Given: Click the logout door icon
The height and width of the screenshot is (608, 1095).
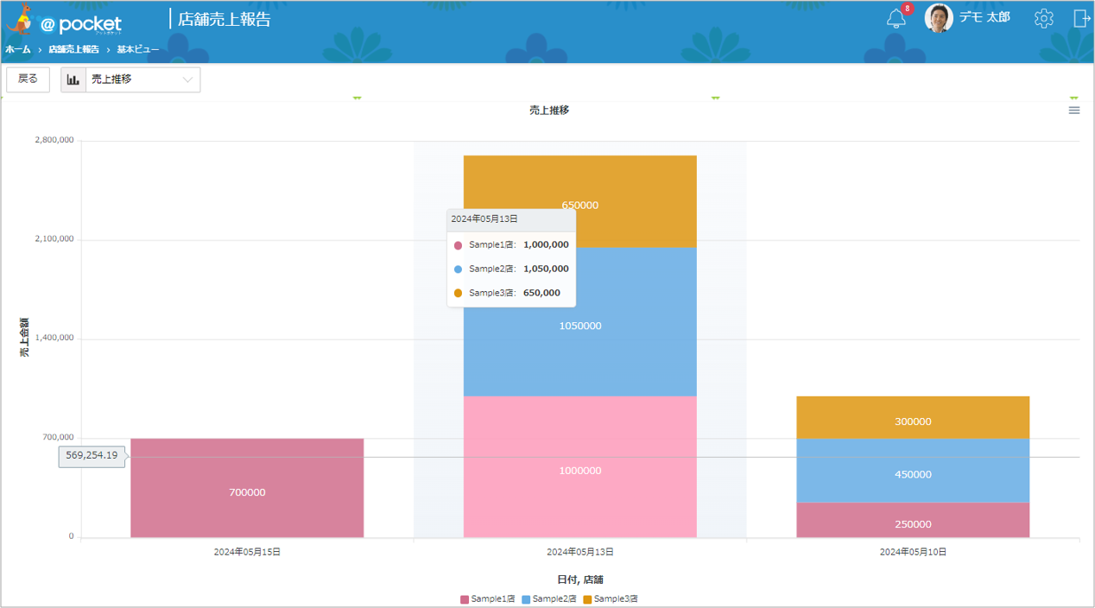Looking at the screenshot, I should [1082, 18].
